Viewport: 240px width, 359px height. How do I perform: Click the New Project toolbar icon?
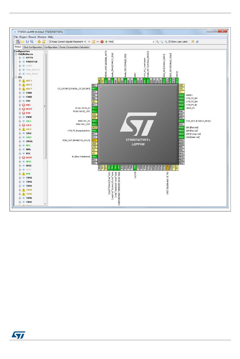pyautogui.click(x=18, y=42)
